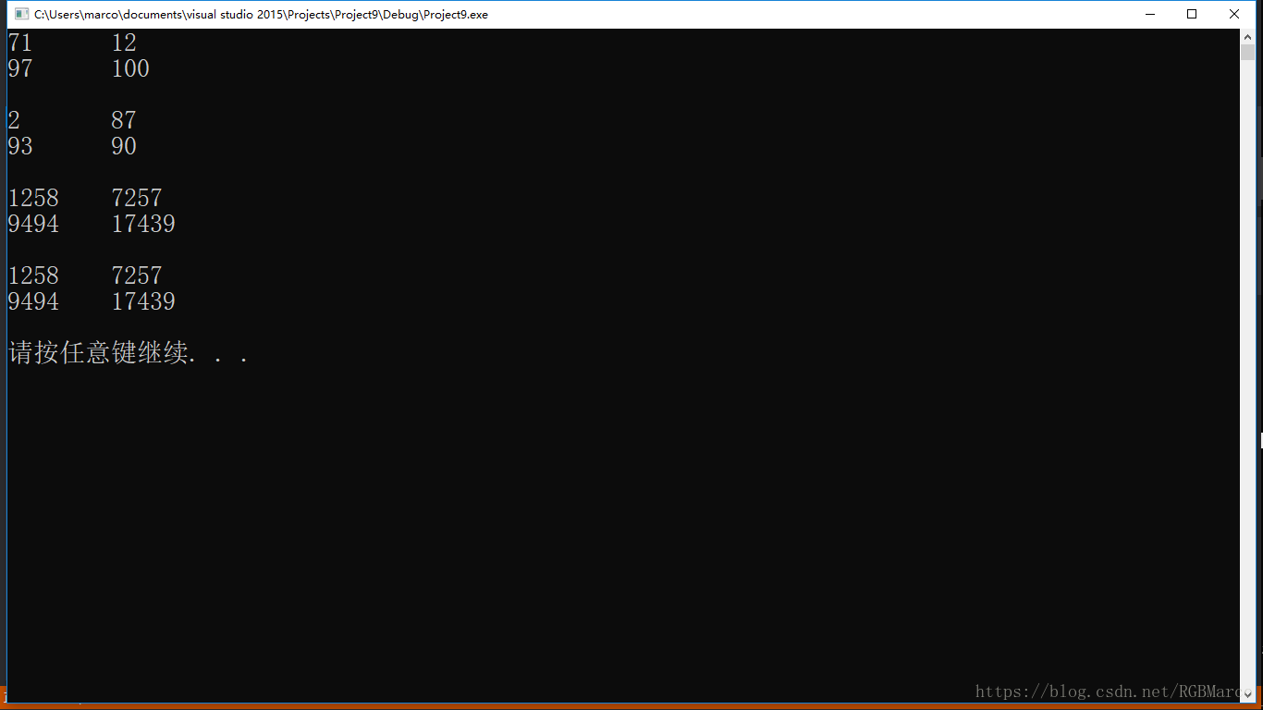This screenshot has width=1263, height=710.
Task: Click the value 100 in output
Action: click(130, 68)
